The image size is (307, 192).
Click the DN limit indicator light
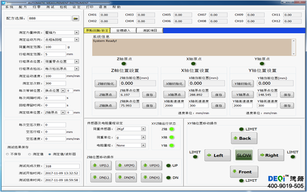click(x=168, y=178)
